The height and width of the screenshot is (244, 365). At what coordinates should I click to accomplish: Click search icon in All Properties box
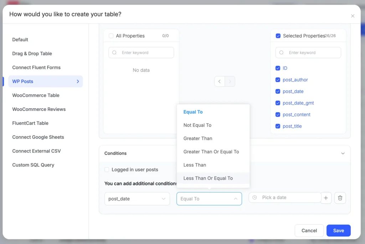(x=114, y=53)
